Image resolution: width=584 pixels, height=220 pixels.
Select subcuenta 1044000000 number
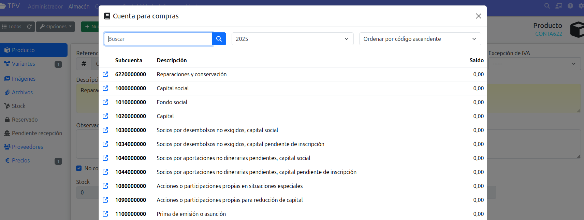(x=131, y=172)
